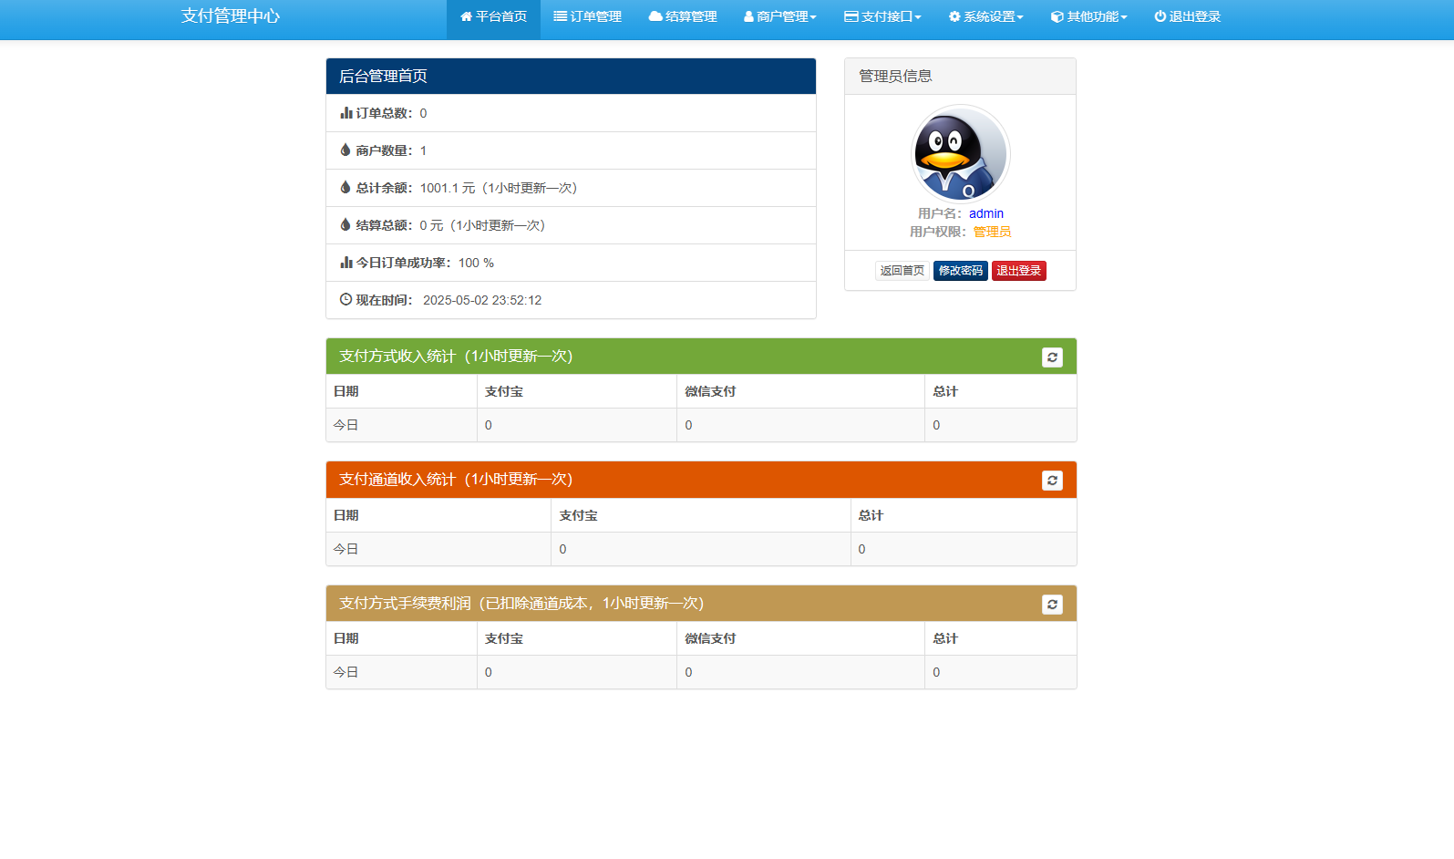
Task: Open the 系统设置 dropdown menu
Action: coord(985,16)
